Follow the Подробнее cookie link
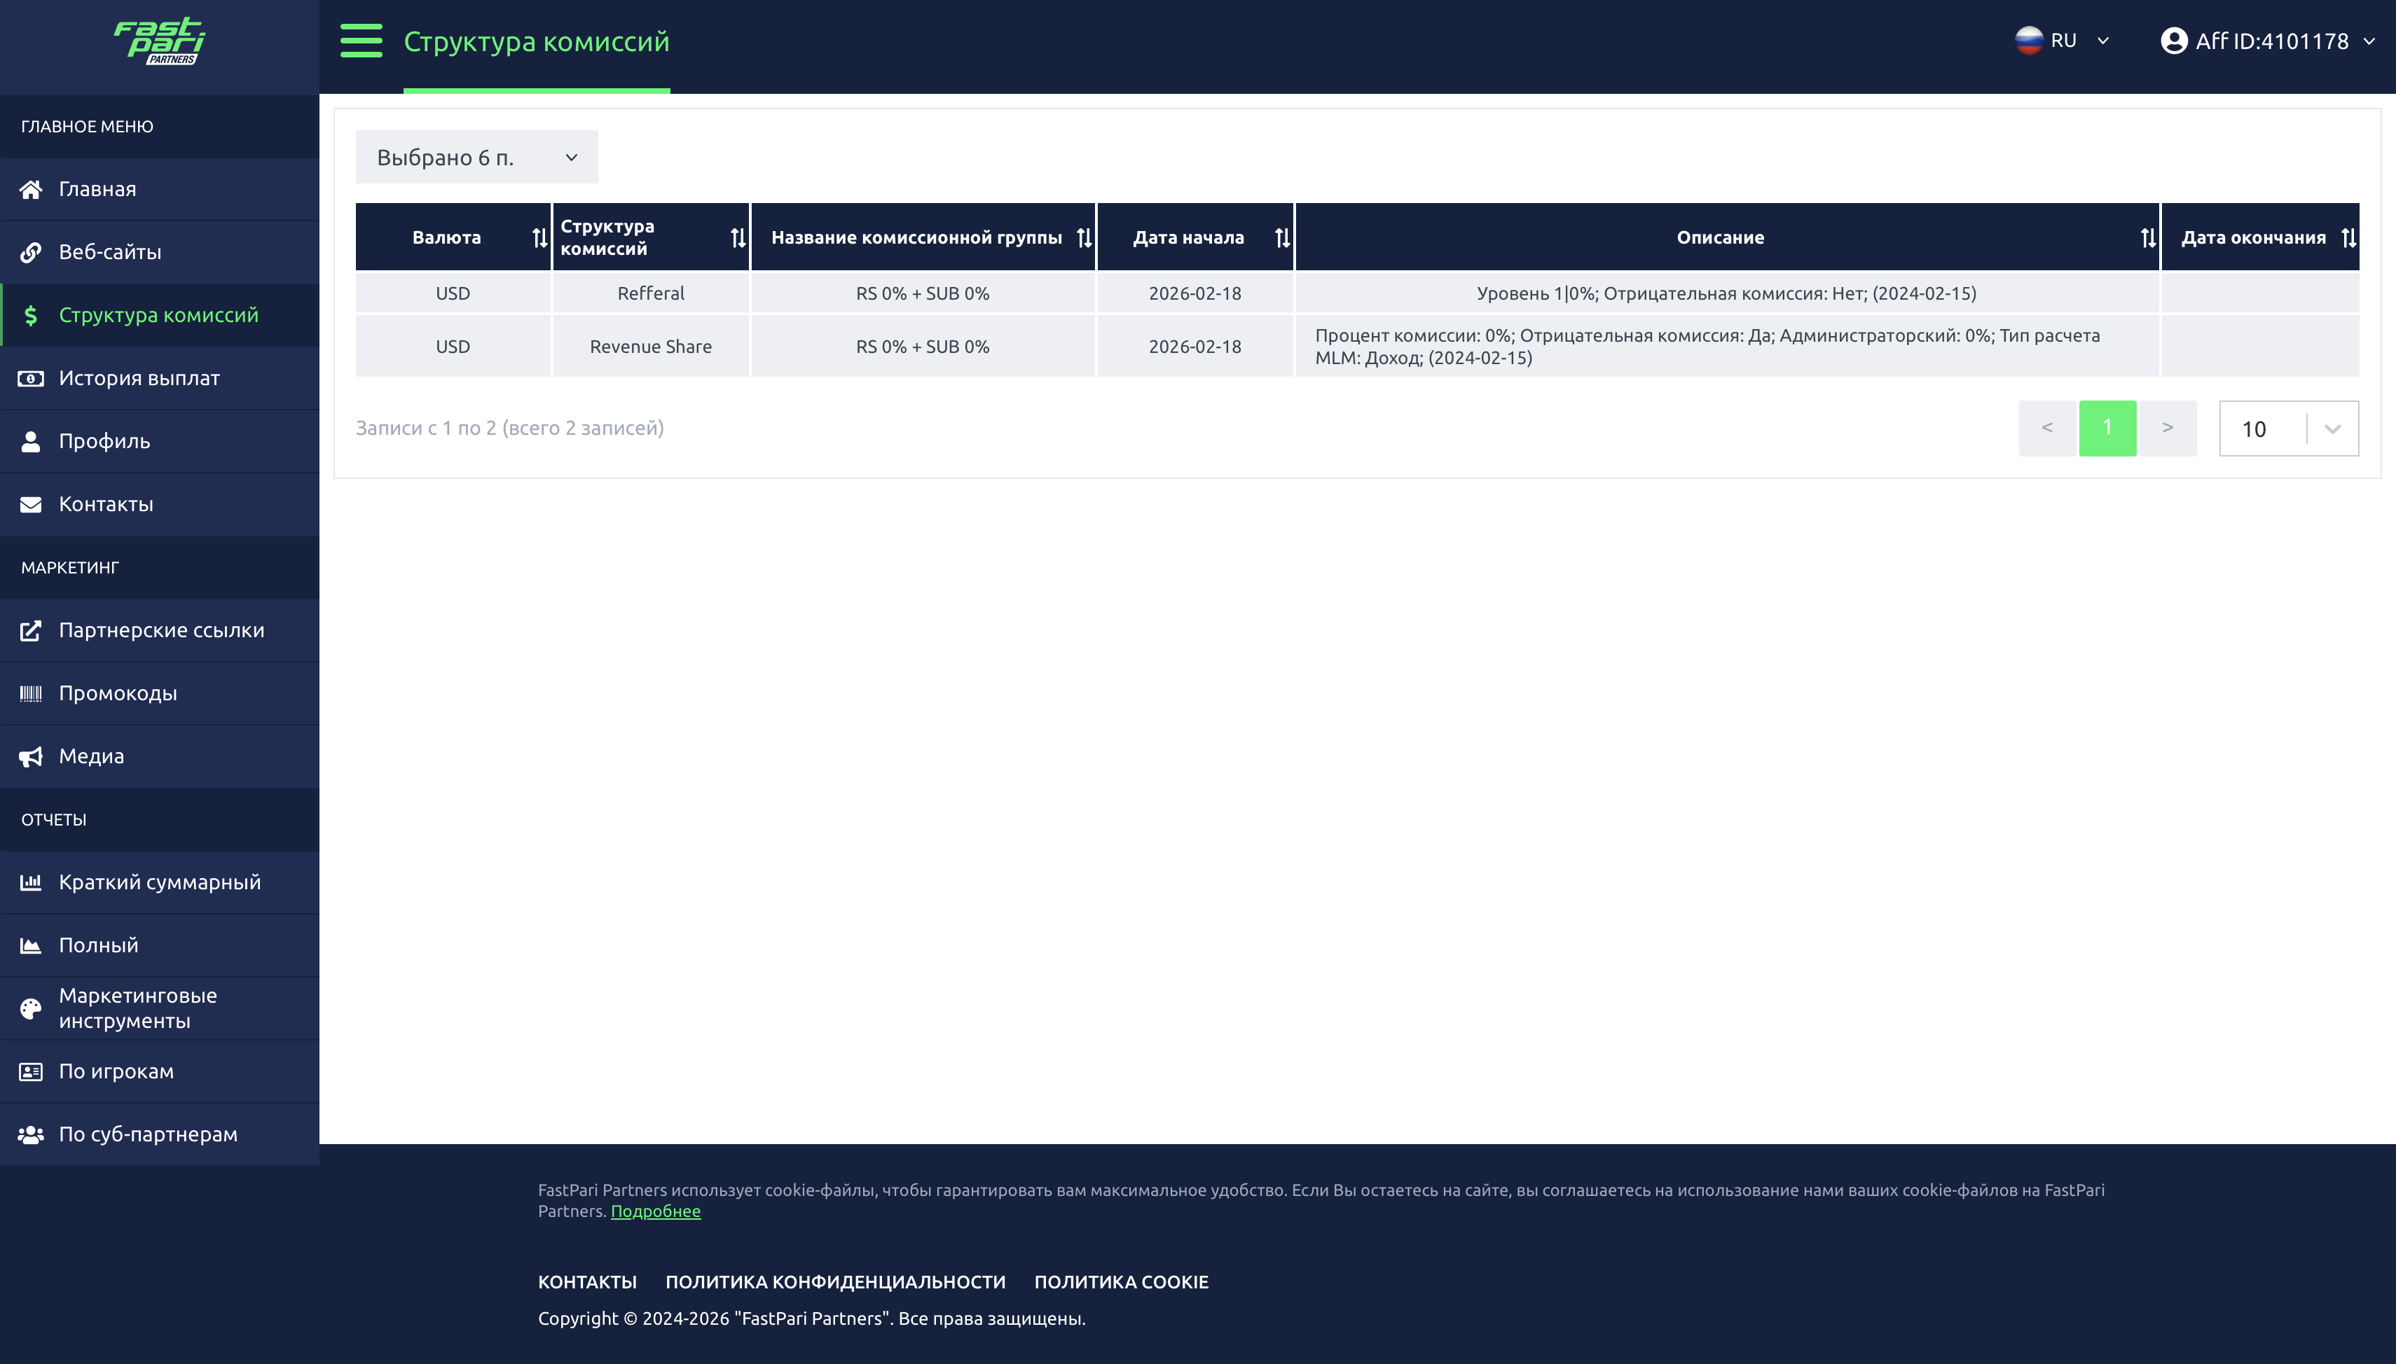The height and width of the screenshot is (1364, 2396). (x=655, y=1211)
